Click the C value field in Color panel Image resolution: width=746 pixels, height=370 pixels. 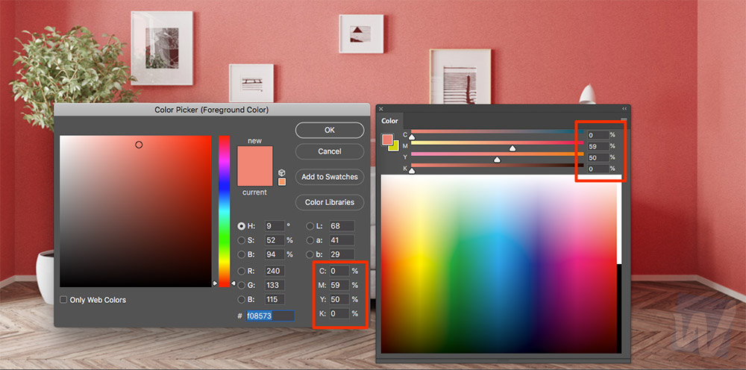click(598, 135)
